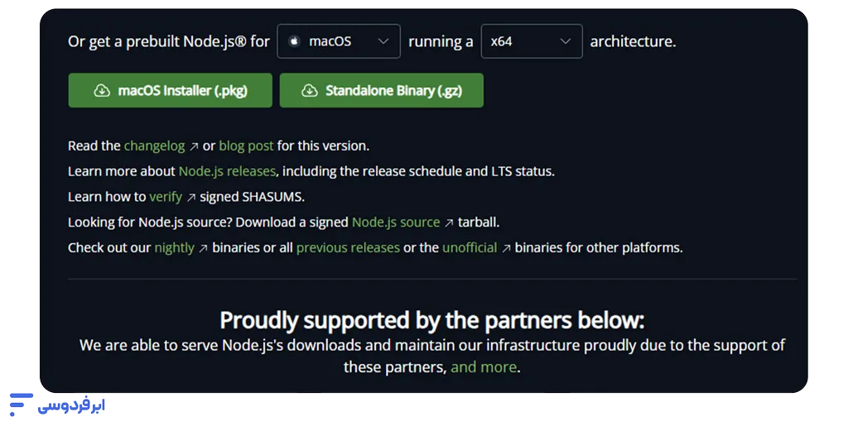Download the Standalone Binary (.gz)

(x=381, y=90)
